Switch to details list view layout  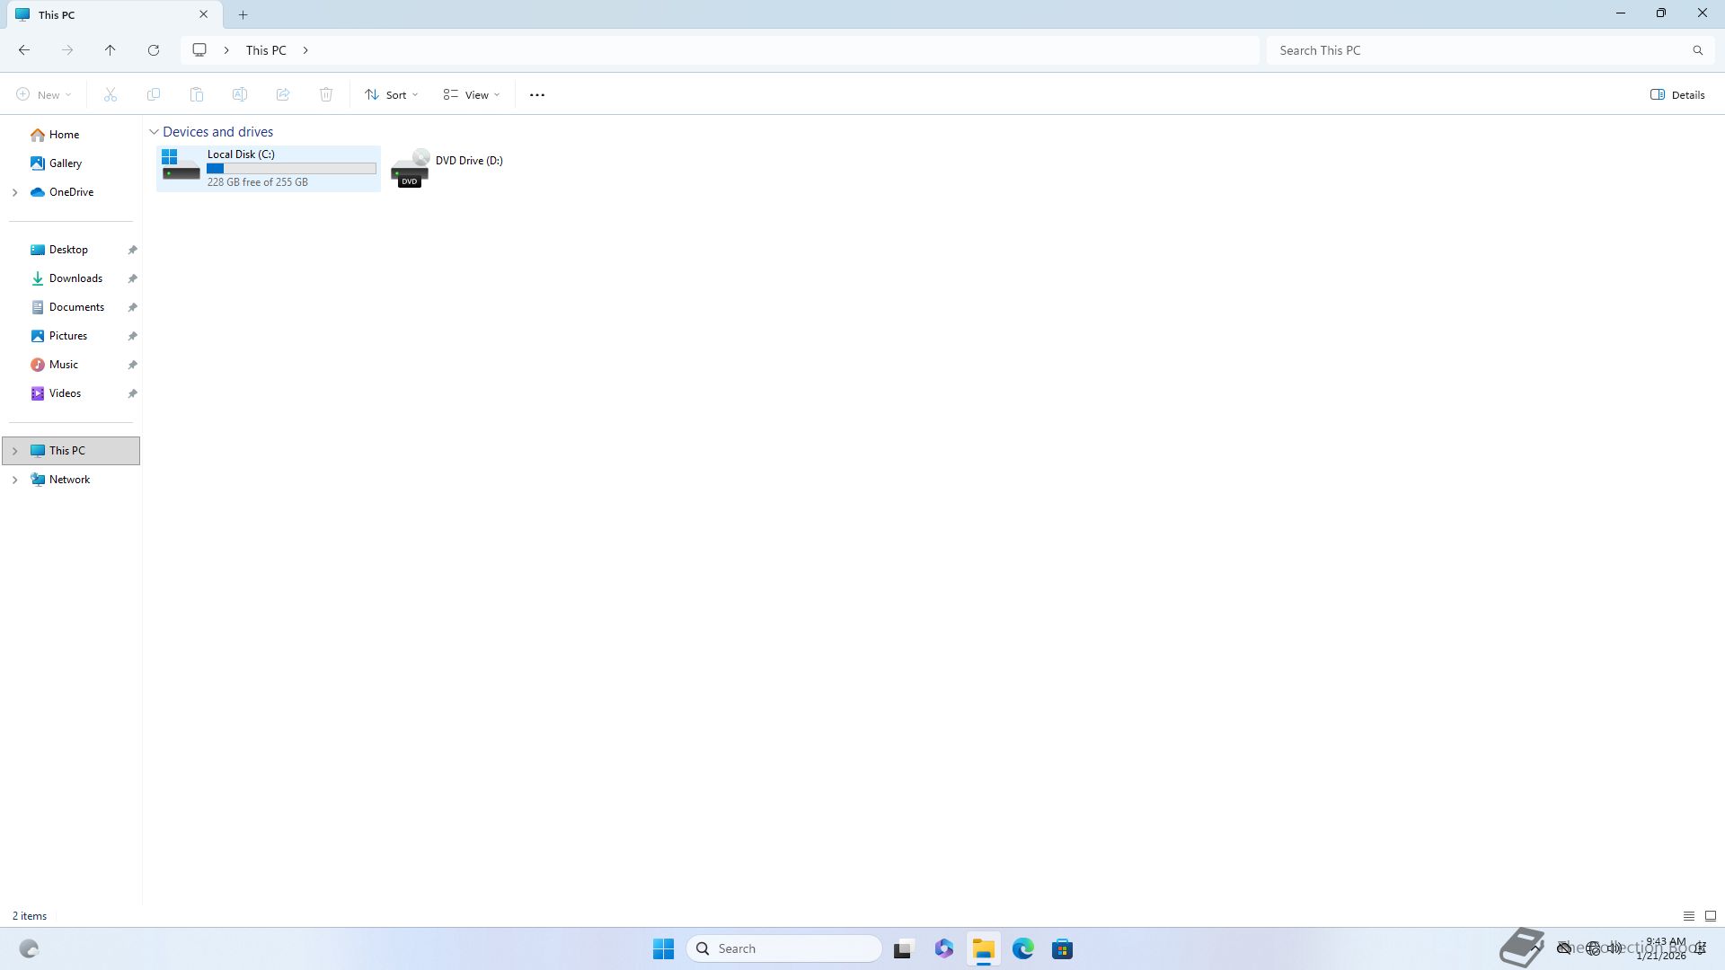click(1688, 916)
